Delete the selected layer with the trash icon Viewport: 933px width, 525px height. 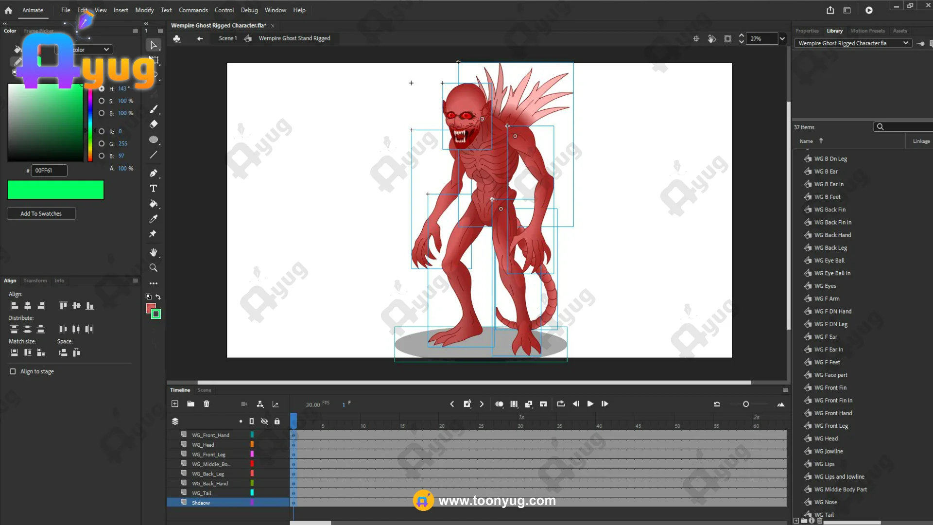[207, 404]
